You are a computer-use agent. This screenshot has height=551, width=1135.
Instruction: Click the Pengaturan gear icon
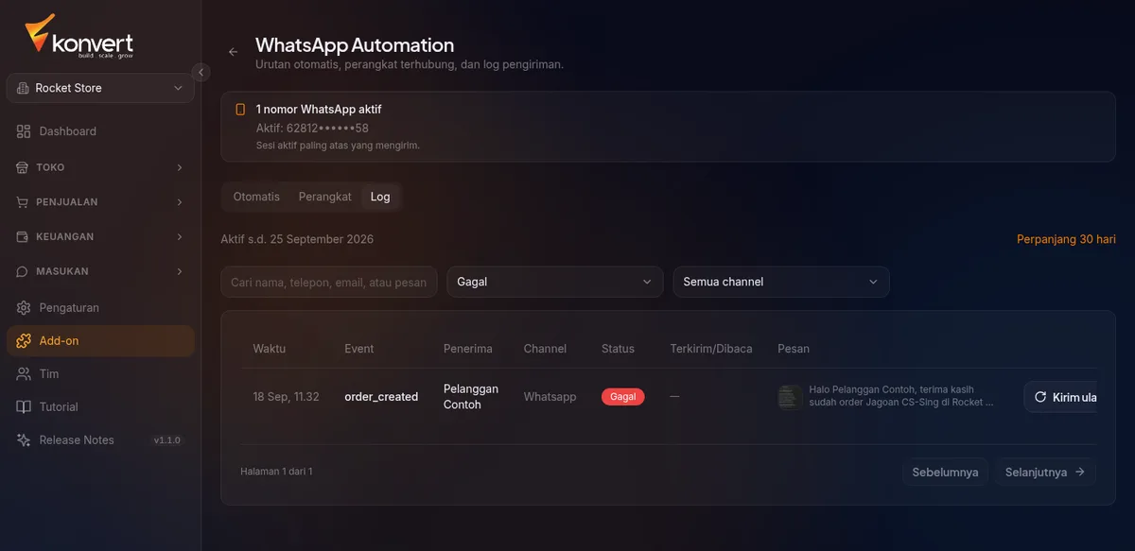(24, 308)
